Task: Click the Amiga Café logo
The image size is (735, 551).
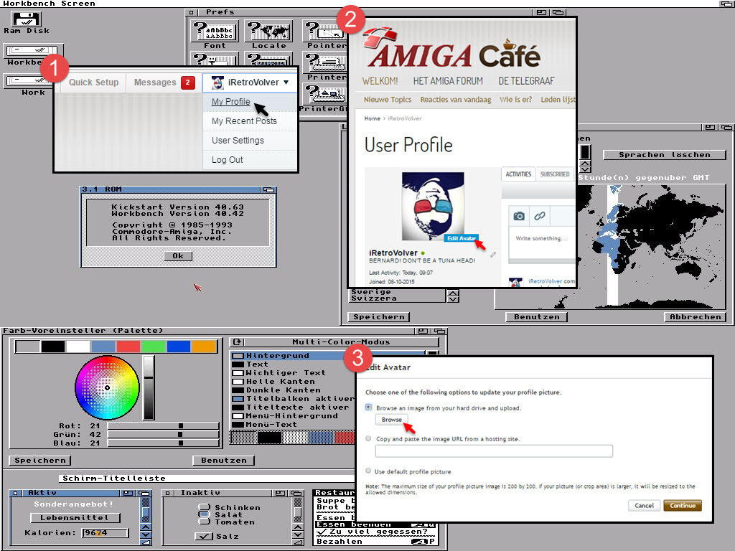Action: pyautogui.click(x=452, y=49)
